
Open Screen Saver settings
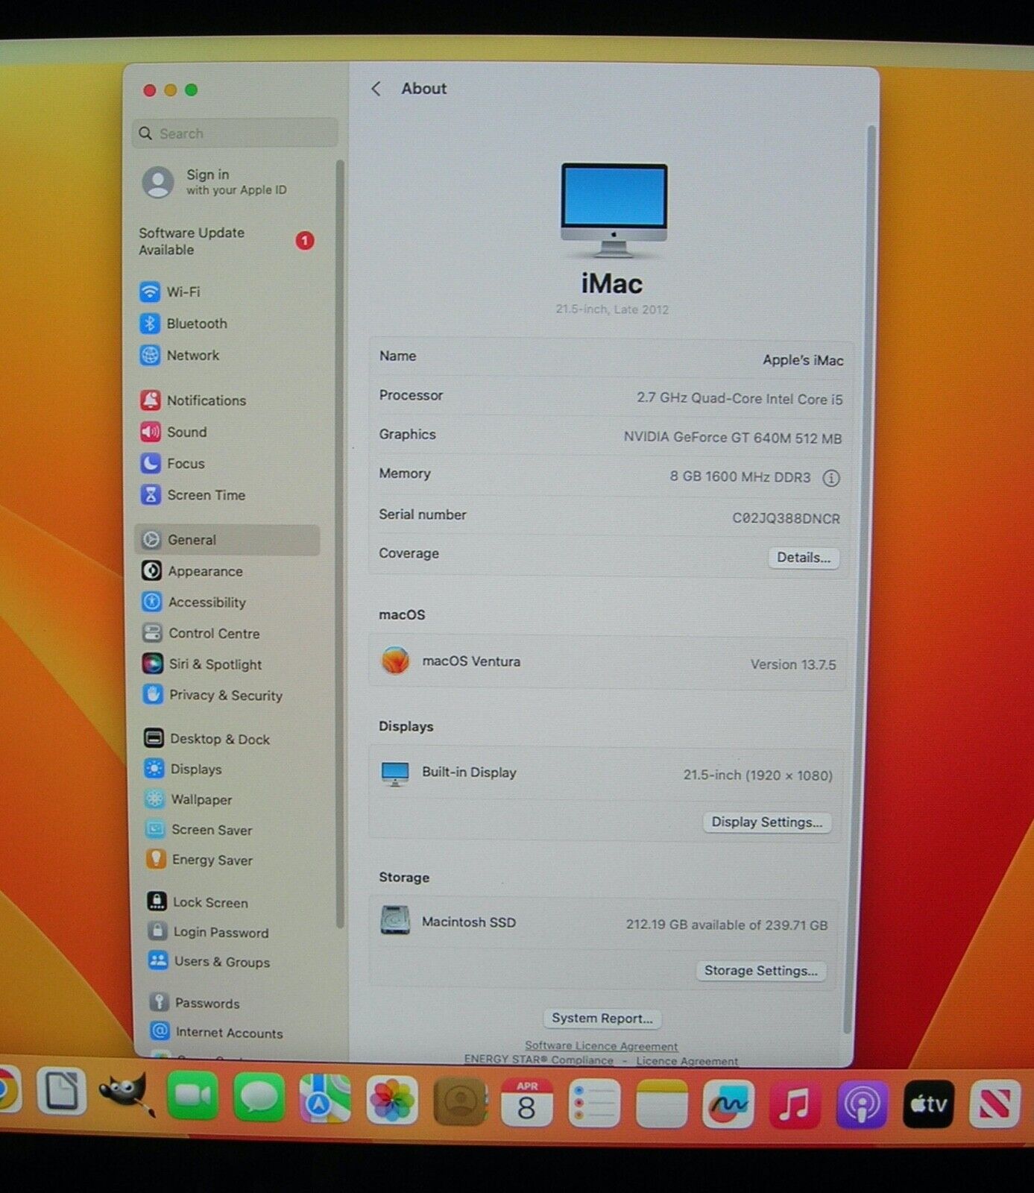199,830
